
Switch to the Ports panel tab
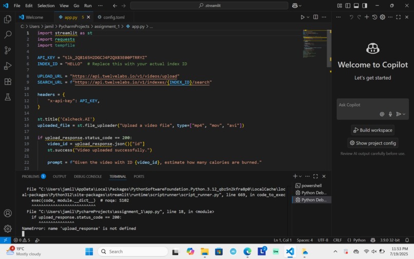(x=139, y=176)
